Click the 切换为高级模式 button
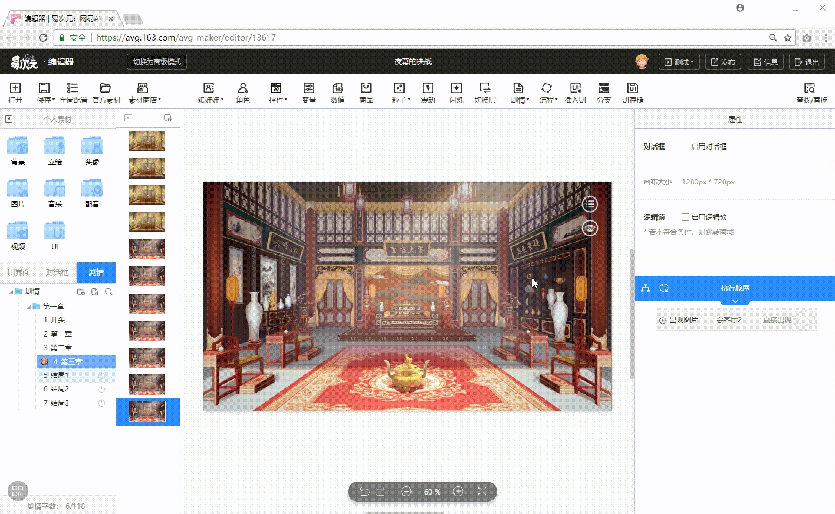 [x=157, y=62]
